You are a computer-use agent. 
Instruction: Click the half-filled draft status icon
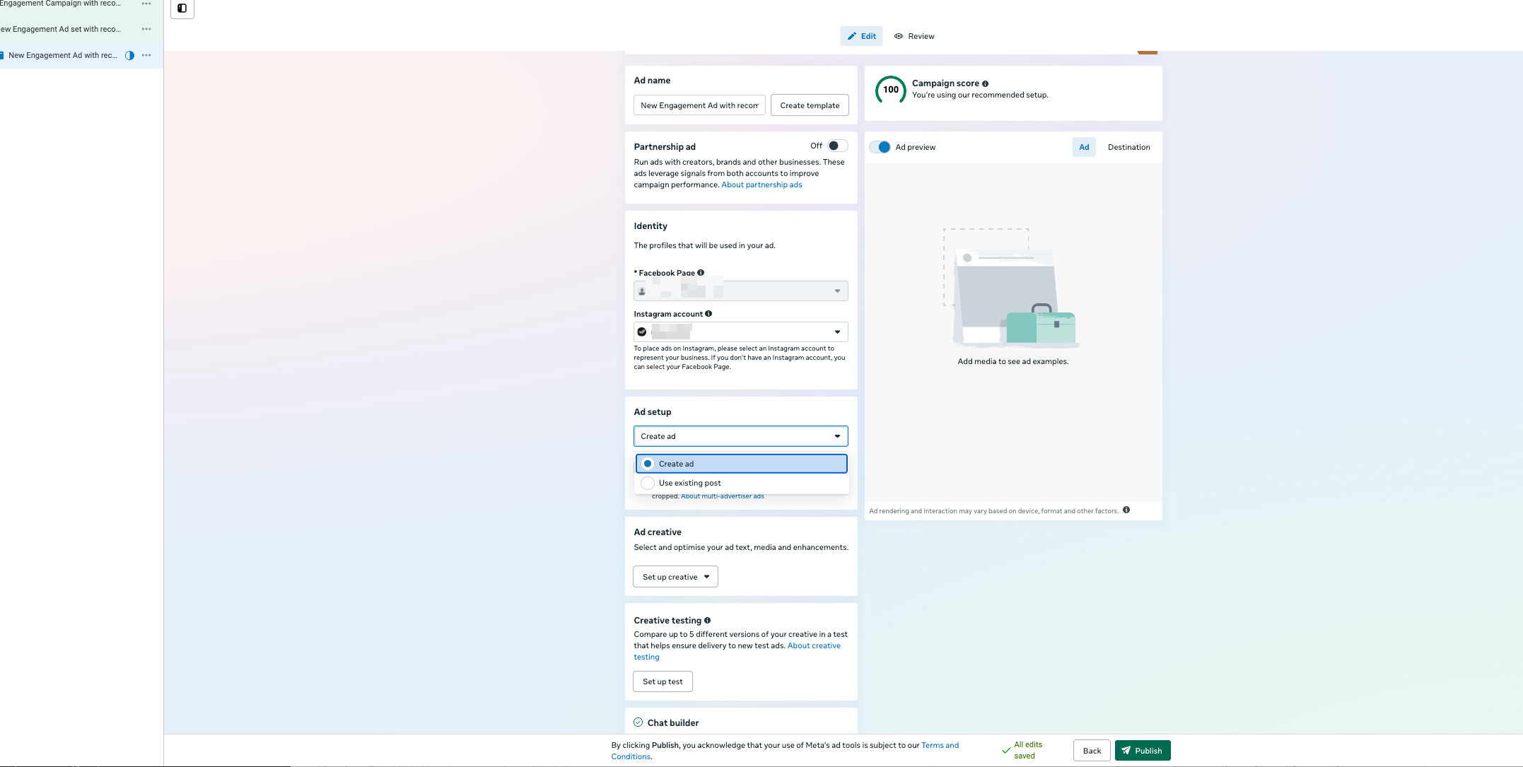click(x=129, y=55)
